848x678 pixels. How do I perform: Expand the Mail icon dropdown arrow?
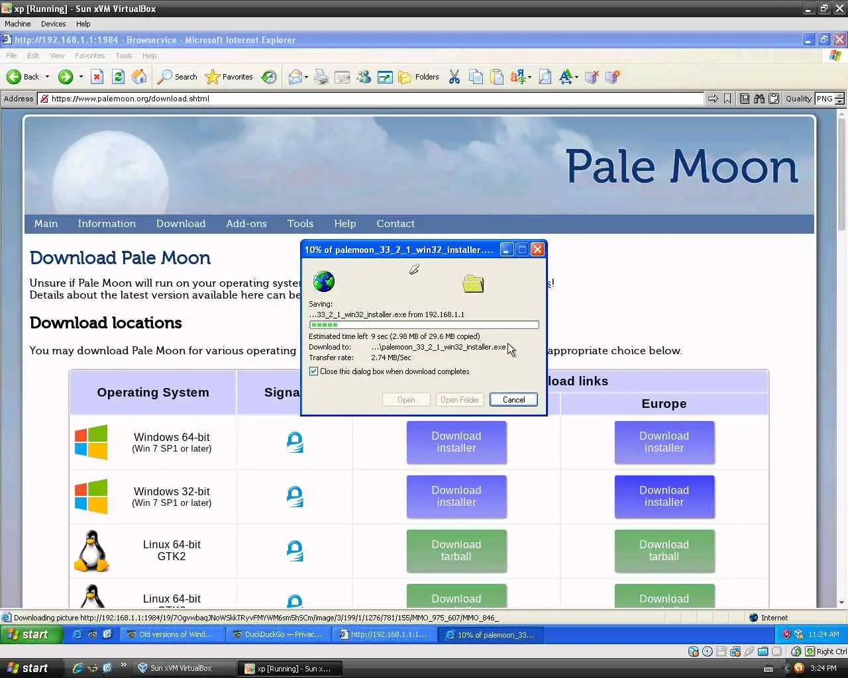point(306,77)
